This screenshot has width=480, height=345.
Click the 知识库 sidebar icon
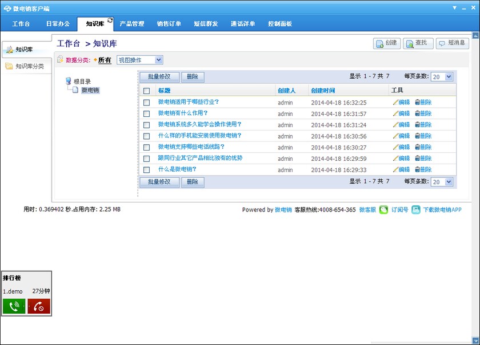tap(10, 50)
